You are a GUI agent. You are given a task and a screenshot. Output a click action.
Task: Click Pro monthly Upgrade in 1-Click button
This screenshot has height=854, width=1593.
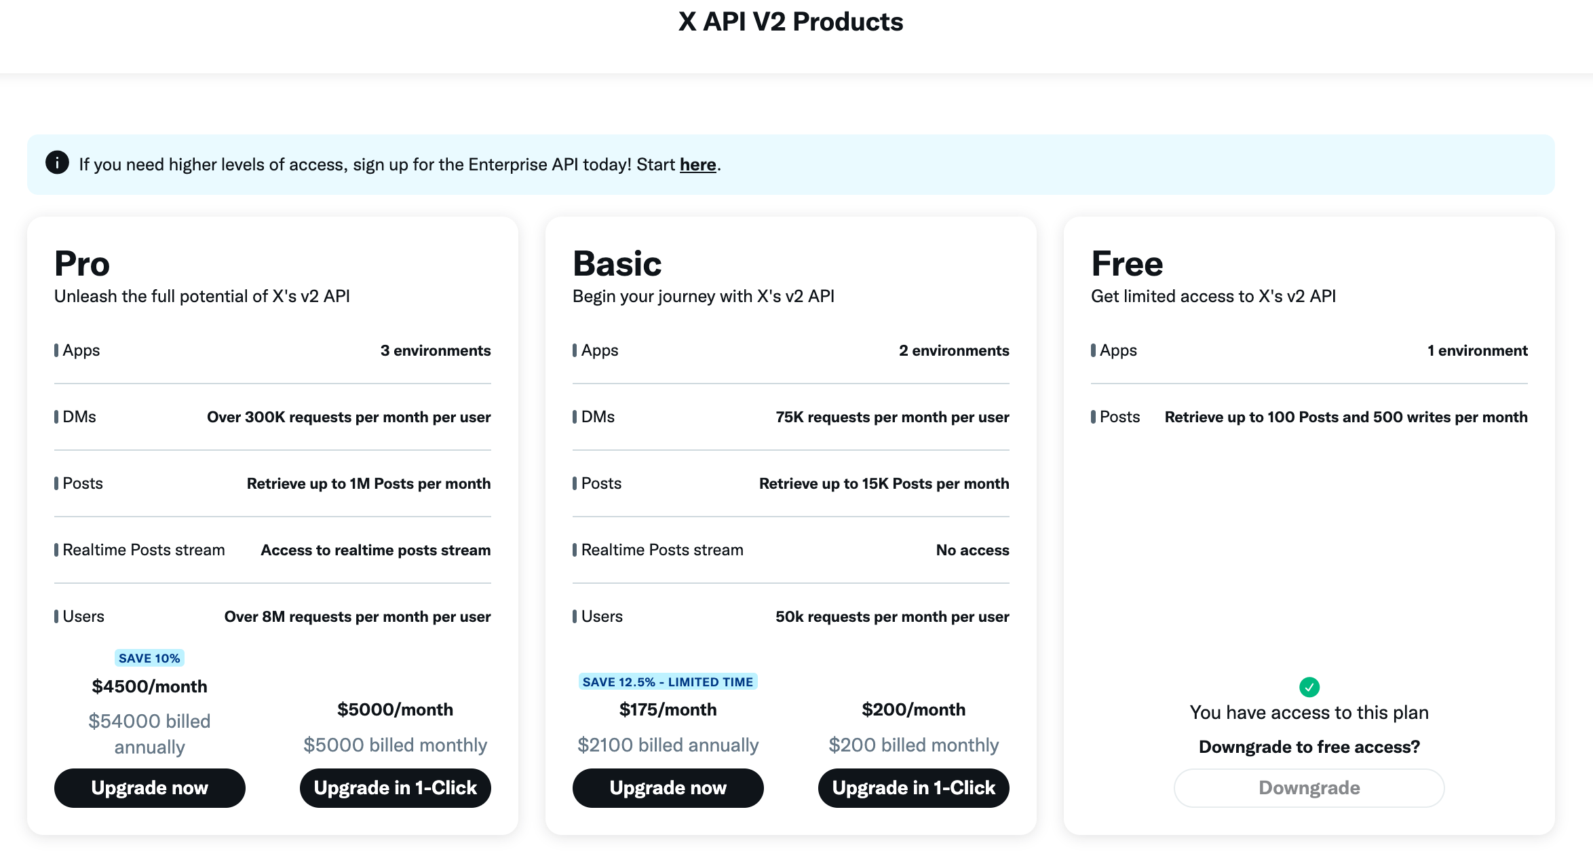pyautogui.click(x=396, y=787)
